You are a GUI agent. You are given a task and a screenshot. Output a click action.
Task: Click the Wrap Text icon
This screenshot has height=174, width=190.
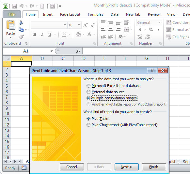(x=126, y=22)
